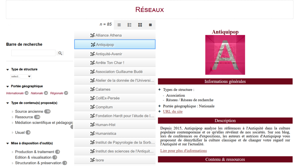The width and height of the screenshot is (296, 166).
Task: Click network icon beside Compitum
Action: click(92, 107)
